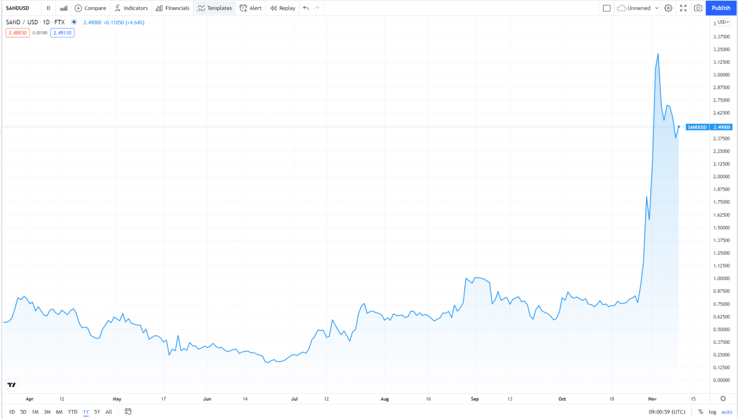738x419 pixels.
Task: Click the market status dot icon
Action: 74,22
